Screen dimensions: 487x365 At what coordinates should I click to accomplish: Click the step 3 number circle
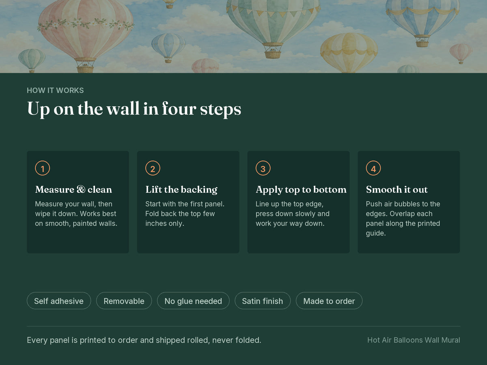(x=263, y=168)
